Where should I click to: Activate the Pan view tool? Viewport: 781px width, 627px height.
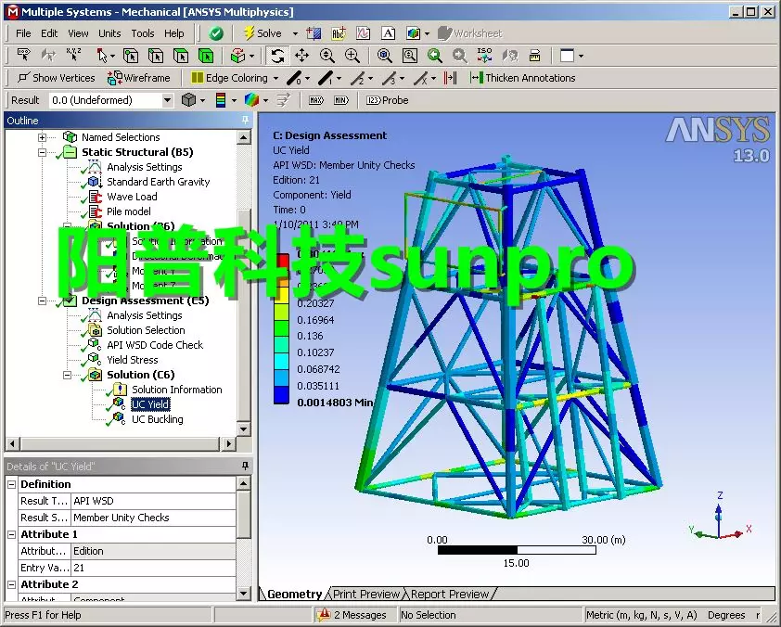[x=301, y=56]
